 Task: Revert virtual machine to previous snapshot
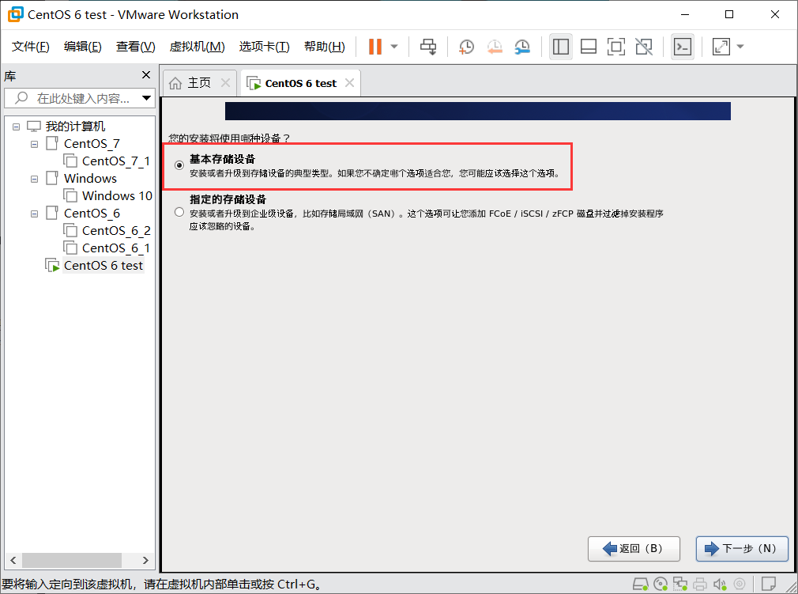[494, 47]
